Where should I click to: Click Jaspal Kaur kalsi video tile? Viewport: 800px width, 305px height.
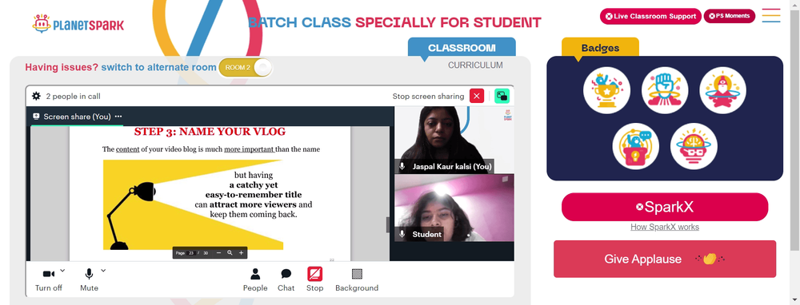(x=454, y=140)
